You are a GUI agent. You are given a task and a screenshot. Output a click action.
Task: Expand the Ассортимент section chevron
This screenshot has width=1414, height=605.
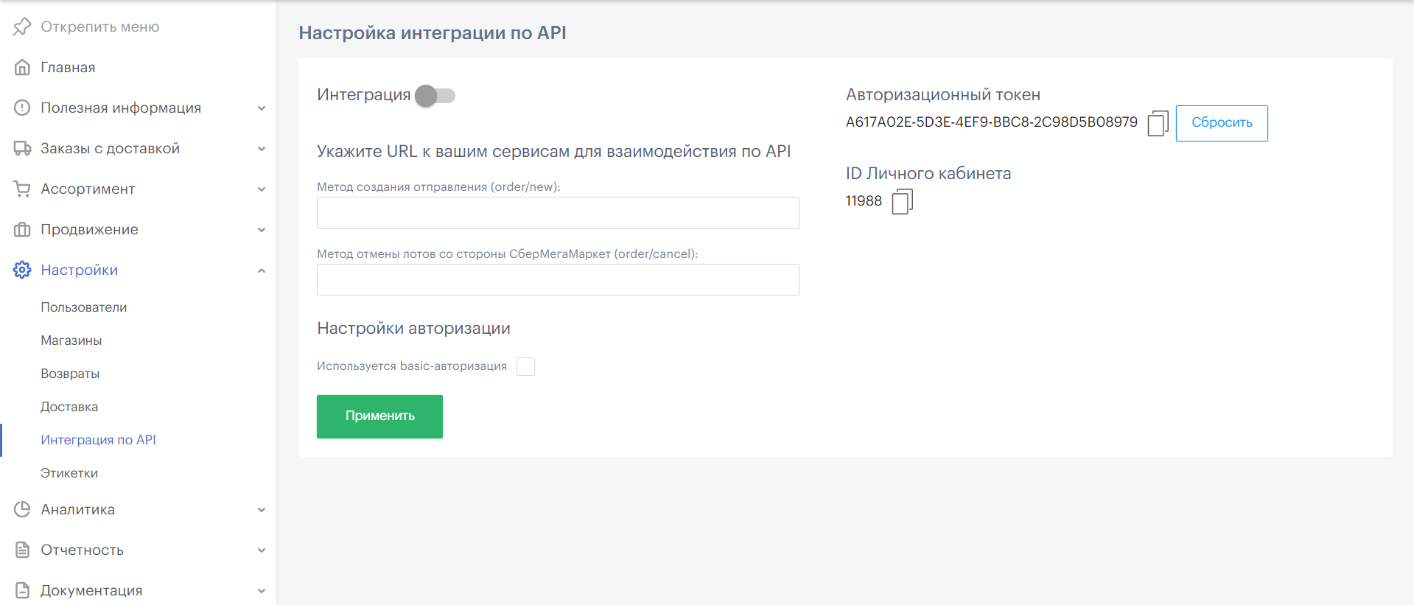pos(262,189)
